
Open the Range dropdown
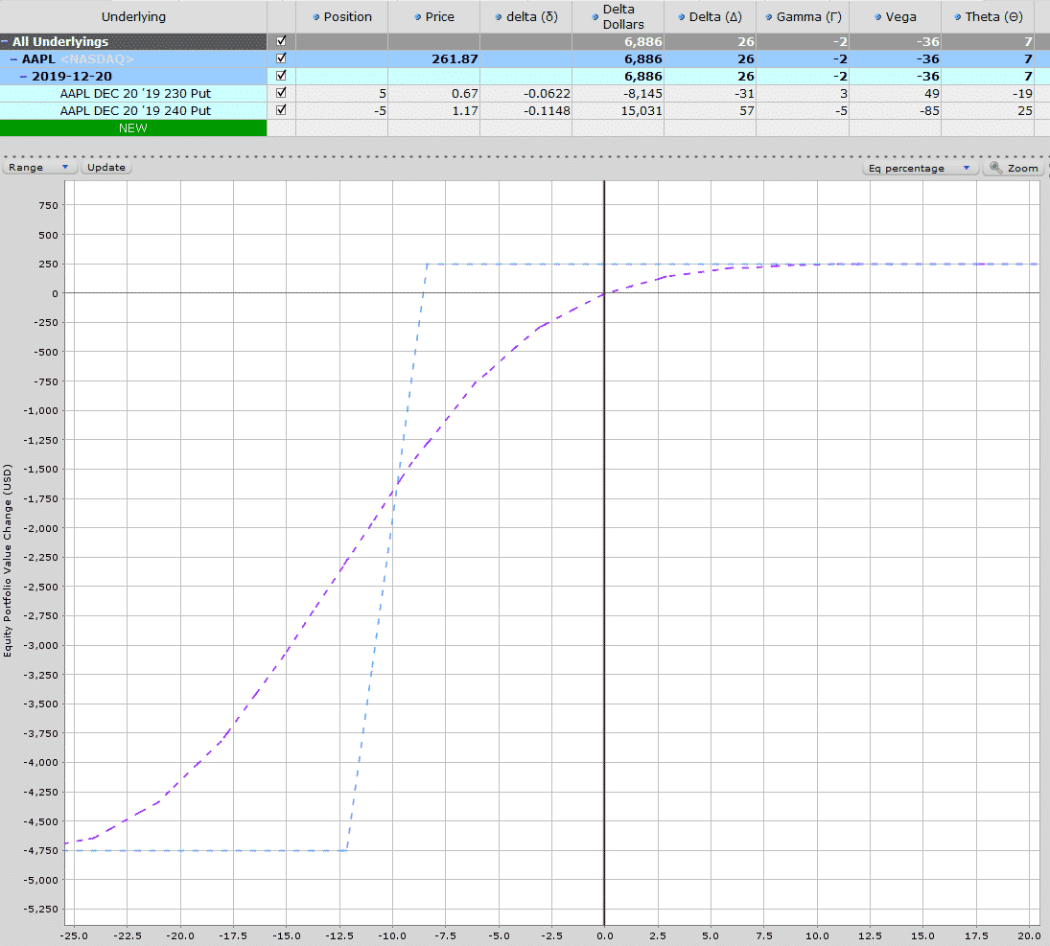[39, 168]
